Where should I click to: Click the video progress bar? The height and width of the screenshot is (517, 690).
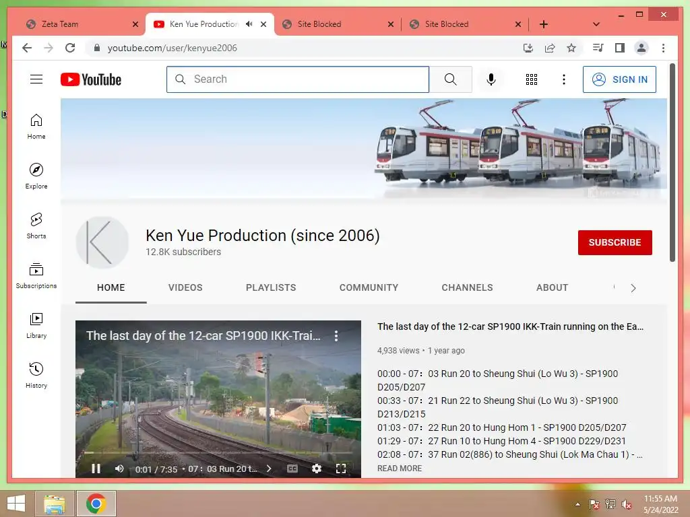[x=218, y=452]
